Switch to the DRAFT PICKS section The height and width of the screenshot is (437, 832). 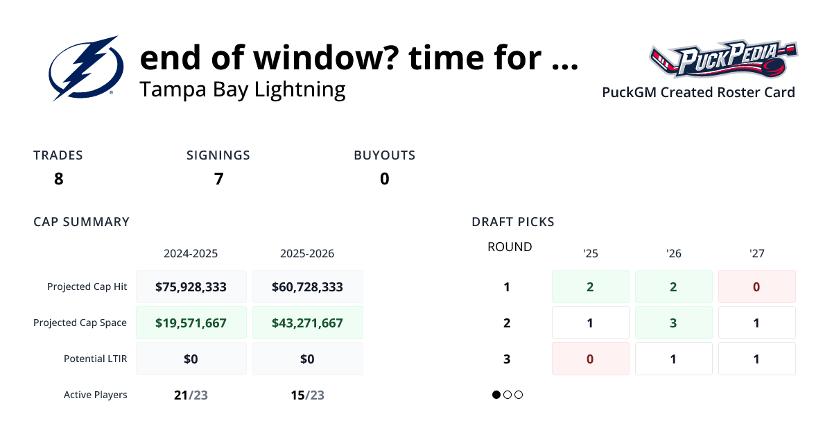click(512, 221)
